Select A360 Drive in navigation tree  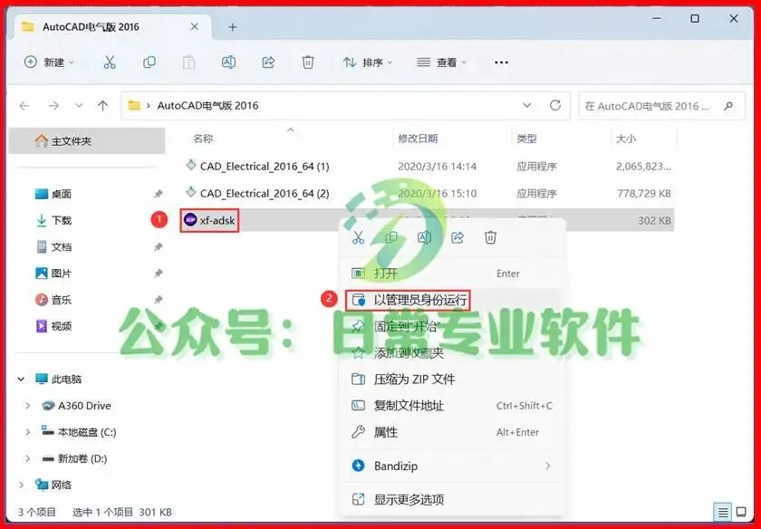(84, 406)
